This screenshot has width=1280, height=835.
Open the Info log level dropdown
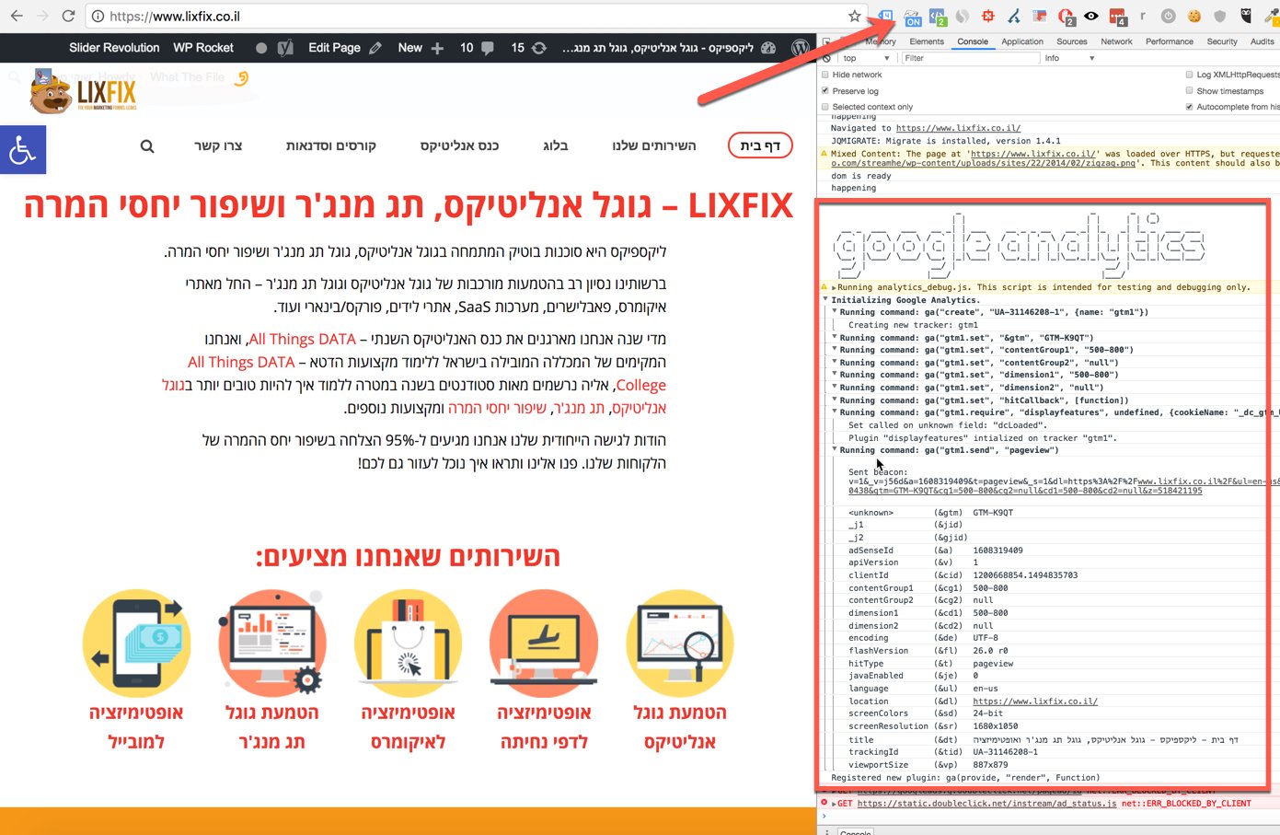coord(1069,58)
